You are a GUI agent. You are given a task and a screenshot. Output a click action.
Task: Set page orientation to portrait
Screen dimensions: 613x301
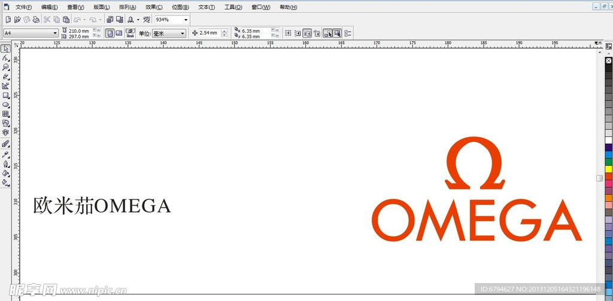pyautogui.click(x=110, y=33)
